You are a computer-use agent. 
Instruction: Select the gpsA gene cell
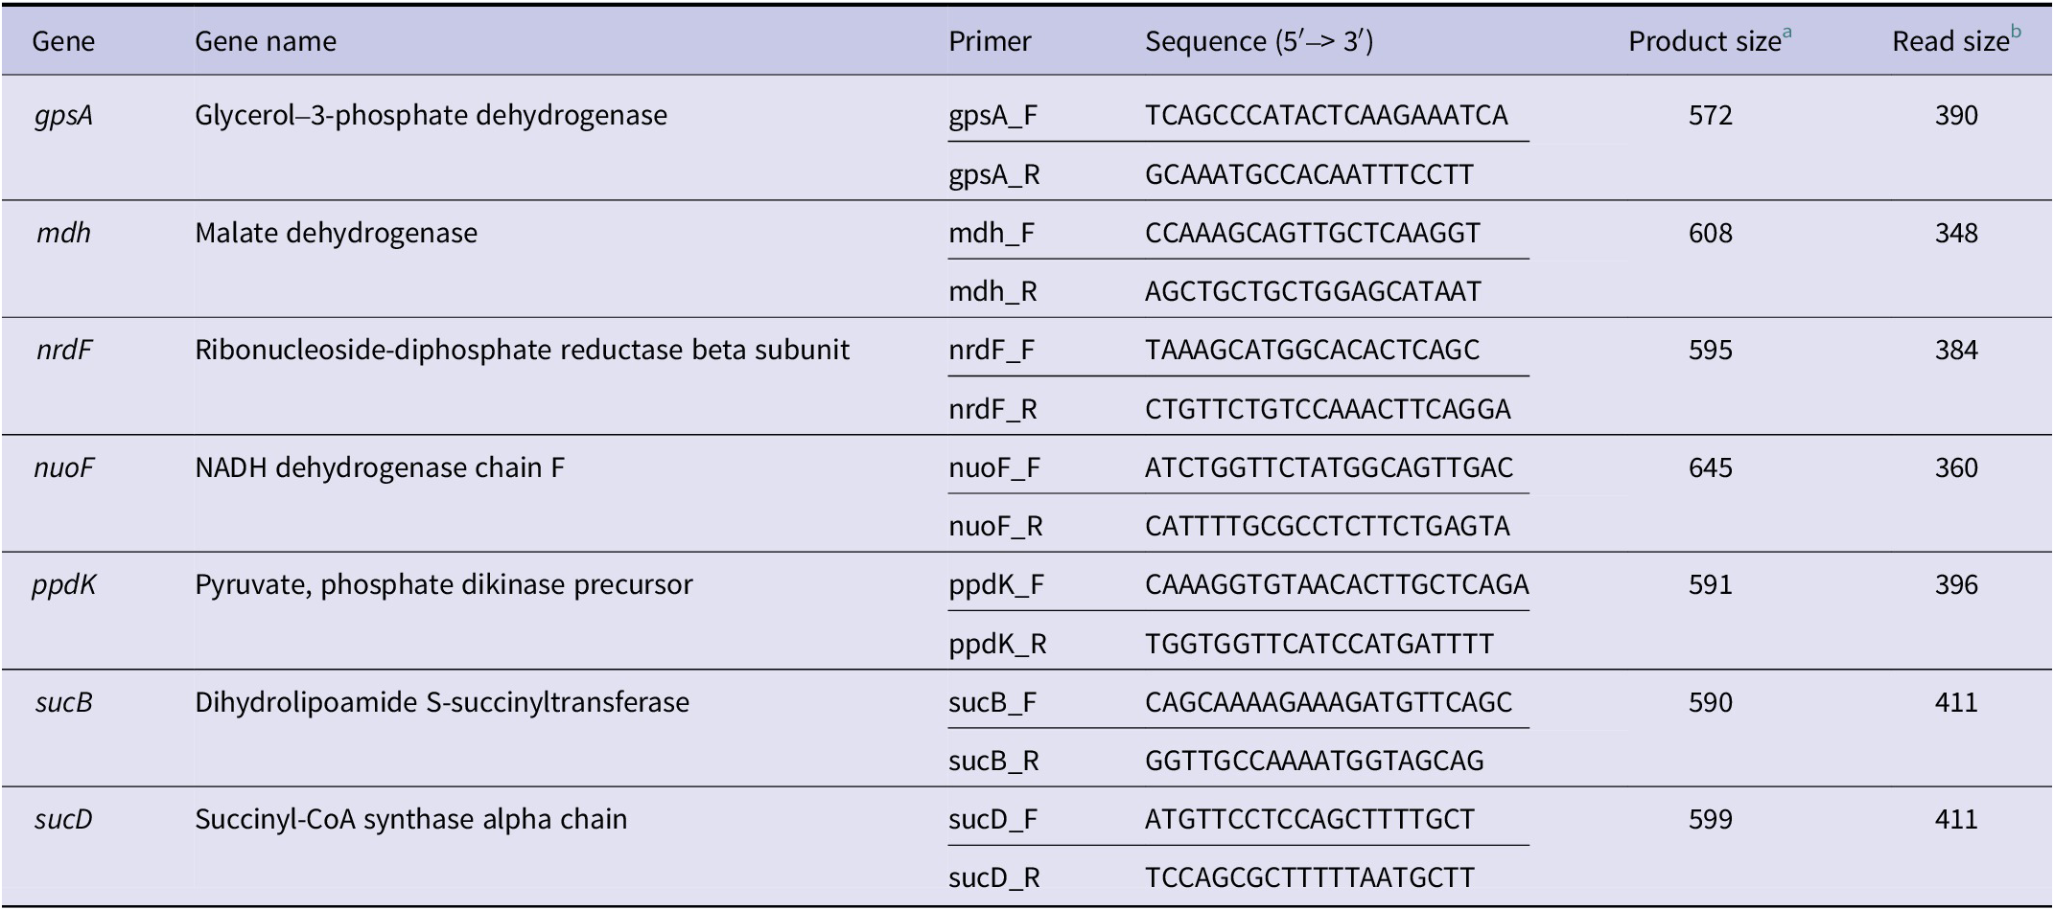[63, 116]
